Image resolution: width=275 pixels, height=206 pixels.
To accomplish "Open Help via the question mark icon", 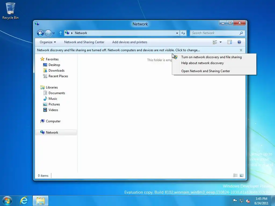I will (x=239, y=42).
